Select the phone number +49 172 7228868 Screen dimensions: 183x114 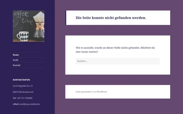pos(24,98)
